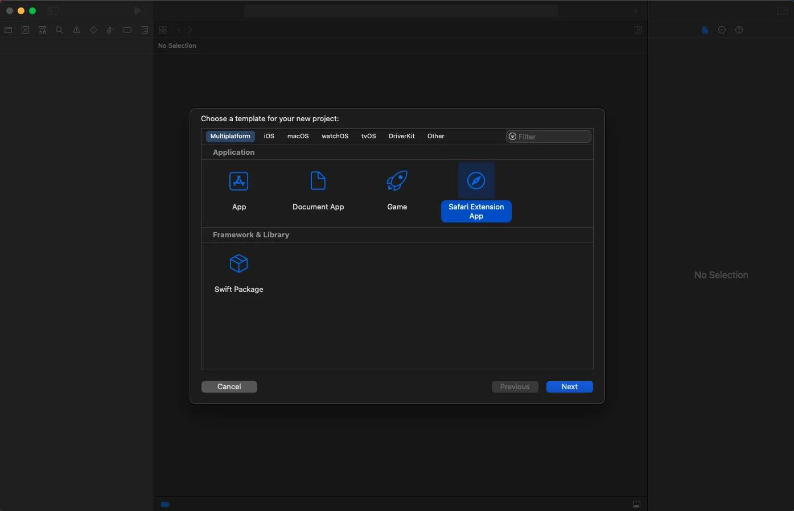Click the Next button
Image resolution: width=794 pixels, height=511 pixels.
570,387
